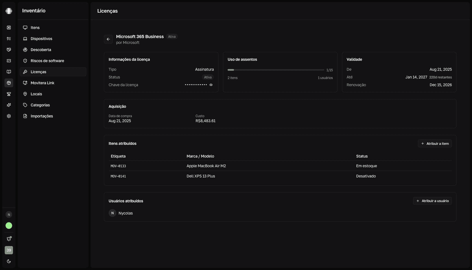472x270 pixels.
Task: Click the 1/15 seat count
Action: pyautogui.click(x=330, y=70)
